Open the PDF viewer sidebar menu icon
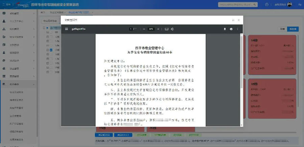Image resolution: width=304 pixels, height=147 pixels. 67,29
